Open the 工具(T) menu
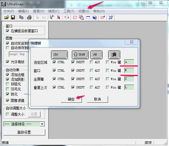Screen dimensions: 169x146 pyautogui.click(x=69, y=11)
